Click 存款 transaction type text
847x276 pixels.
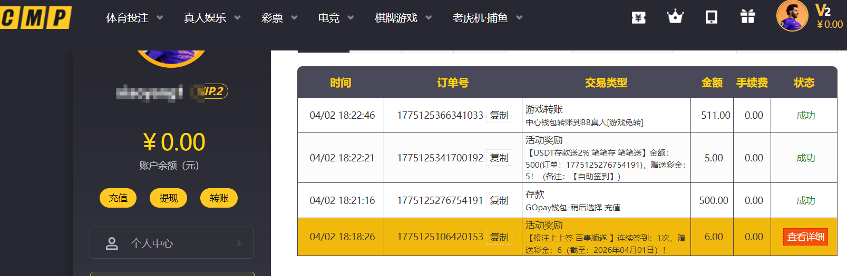point(535,195)
